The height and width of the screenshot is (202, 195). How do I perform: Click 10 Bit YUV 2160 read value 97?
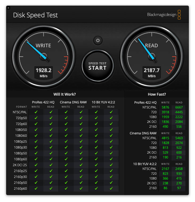(179, 188)
